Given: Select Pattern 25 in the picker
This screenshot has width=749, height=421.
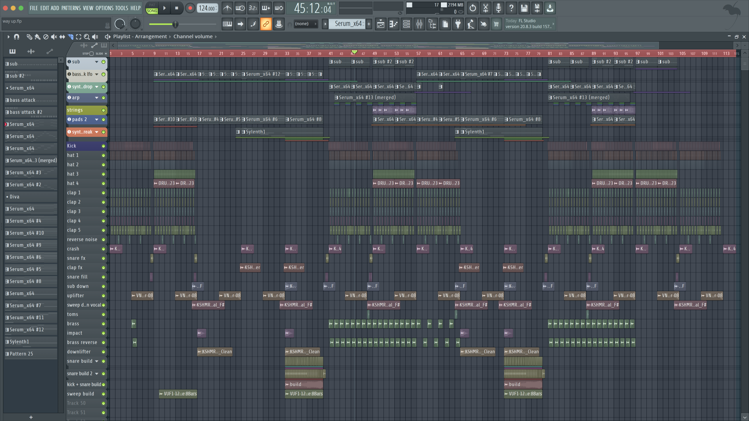Looking at the screenshot, I should pos(31,354).
